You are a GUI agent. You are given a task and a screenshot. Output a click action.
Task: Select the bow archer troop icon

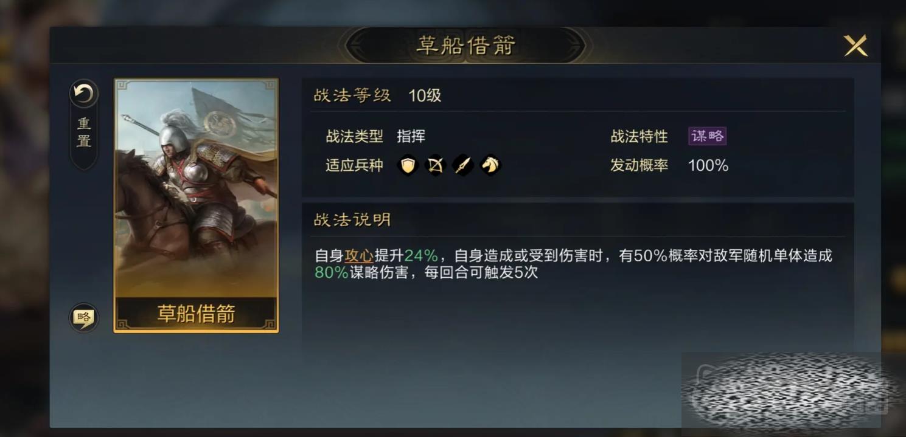point(435,165)
